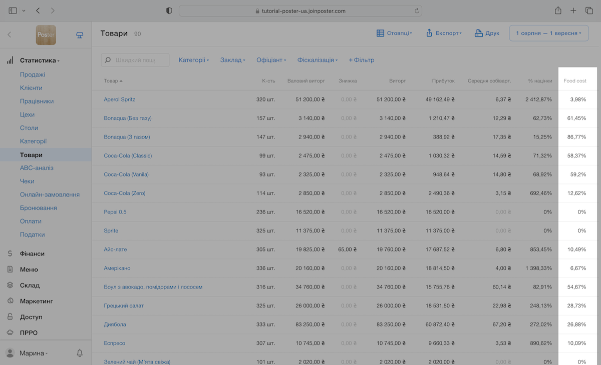
Task: Open the date range 1 серпня — 1 вересня picker
Action: 549,33
